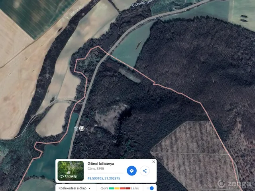This screenshot has height=191, width=255.
Task: Click the blue directions diamond button
Action: click(131, 171)
